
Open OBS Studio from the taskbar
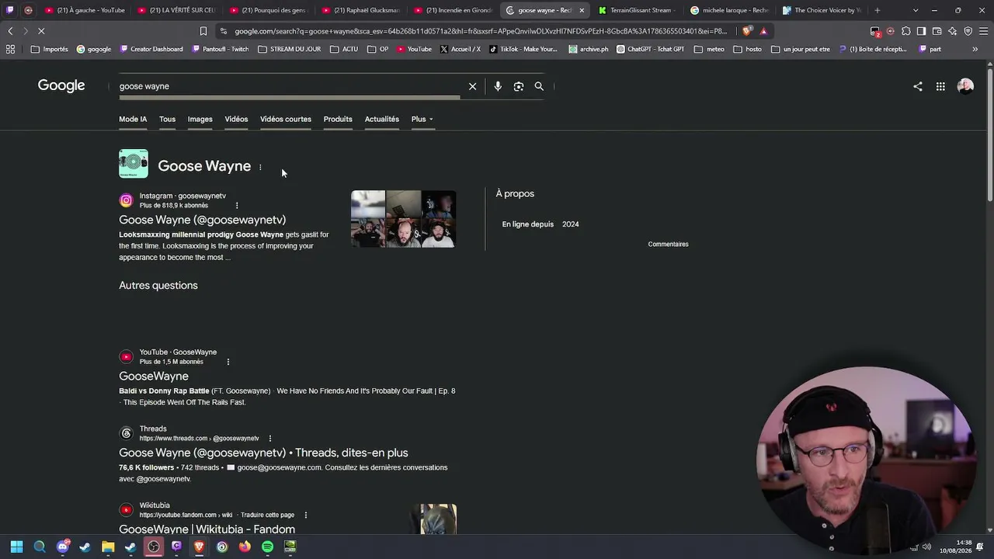pyautogui.click(x=154, y=547)
